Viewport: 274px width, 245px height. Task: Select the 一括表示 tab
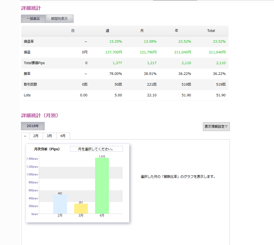coord(33,19)
